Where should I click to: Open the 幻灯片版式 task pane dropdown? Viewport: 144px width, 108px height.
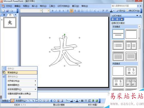coord(137,16)
